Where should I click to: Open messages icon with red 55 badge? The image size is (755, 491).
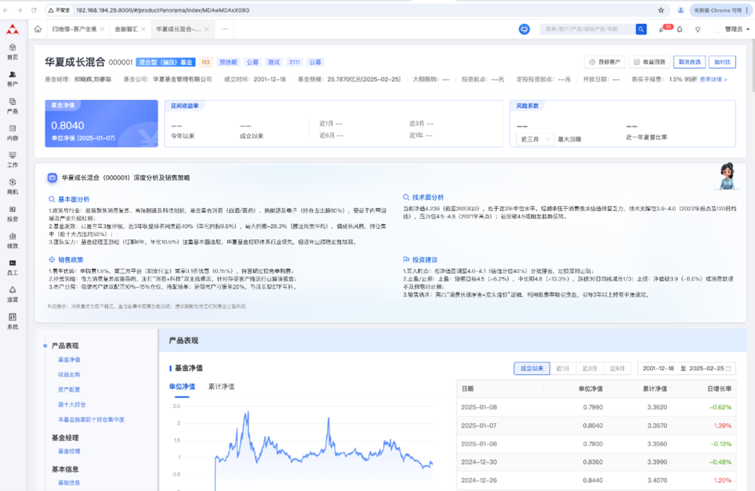pyautogui.click(x=662, y=29)
